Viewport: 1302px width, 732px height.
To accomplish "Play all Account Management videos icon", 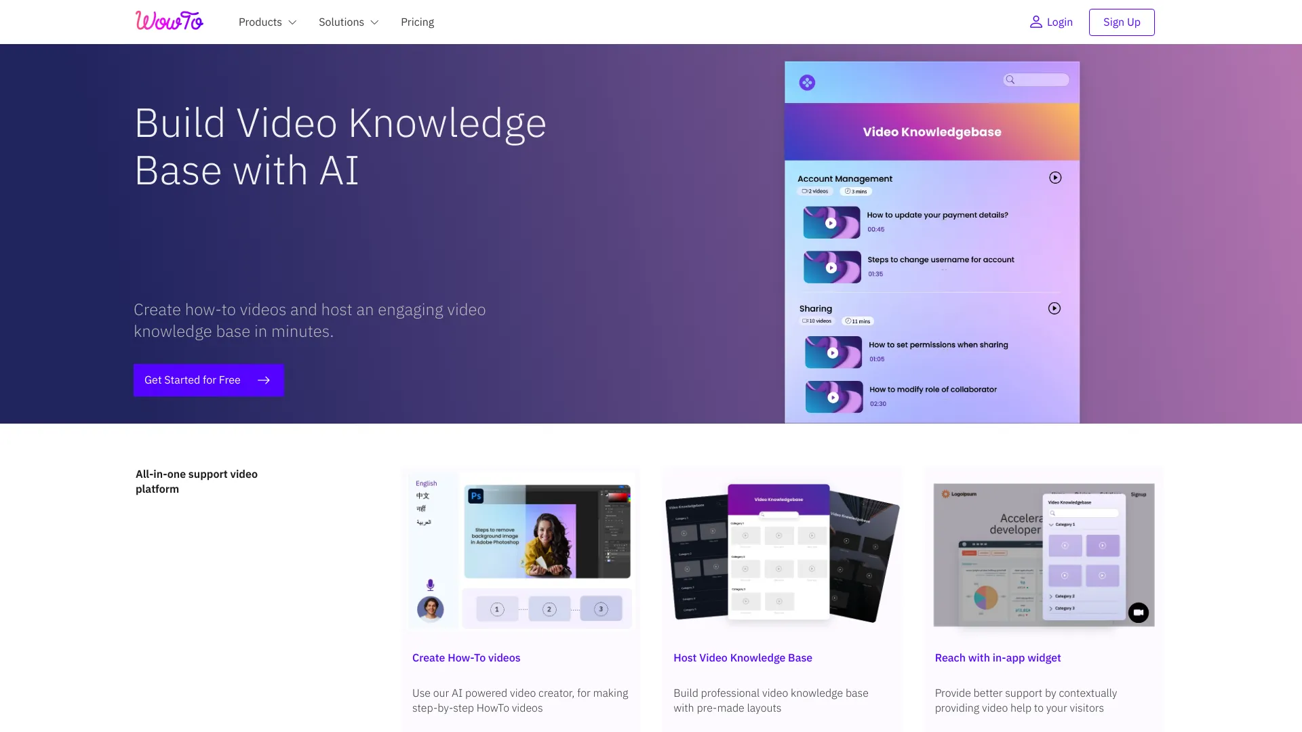I will [1055, 178].
